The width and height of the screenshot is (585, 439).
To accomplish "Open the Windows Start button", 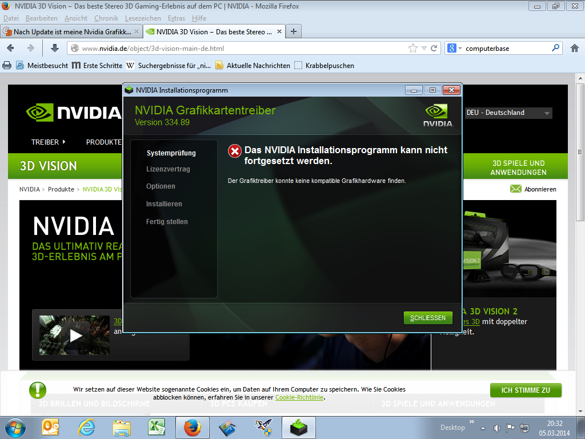I will click(x=15, y=428).
